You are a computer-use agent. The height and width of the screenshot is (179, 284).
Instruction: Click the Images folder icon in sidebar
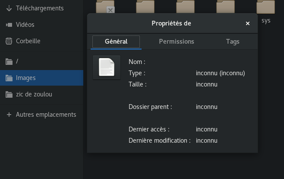point(9,78)
